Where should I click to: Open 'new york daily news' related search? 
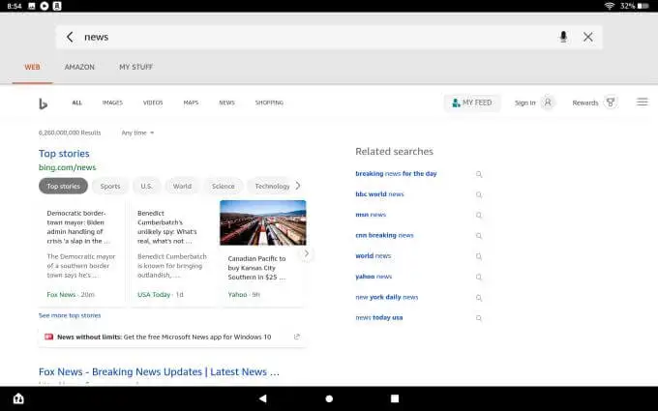coord(386,297)
